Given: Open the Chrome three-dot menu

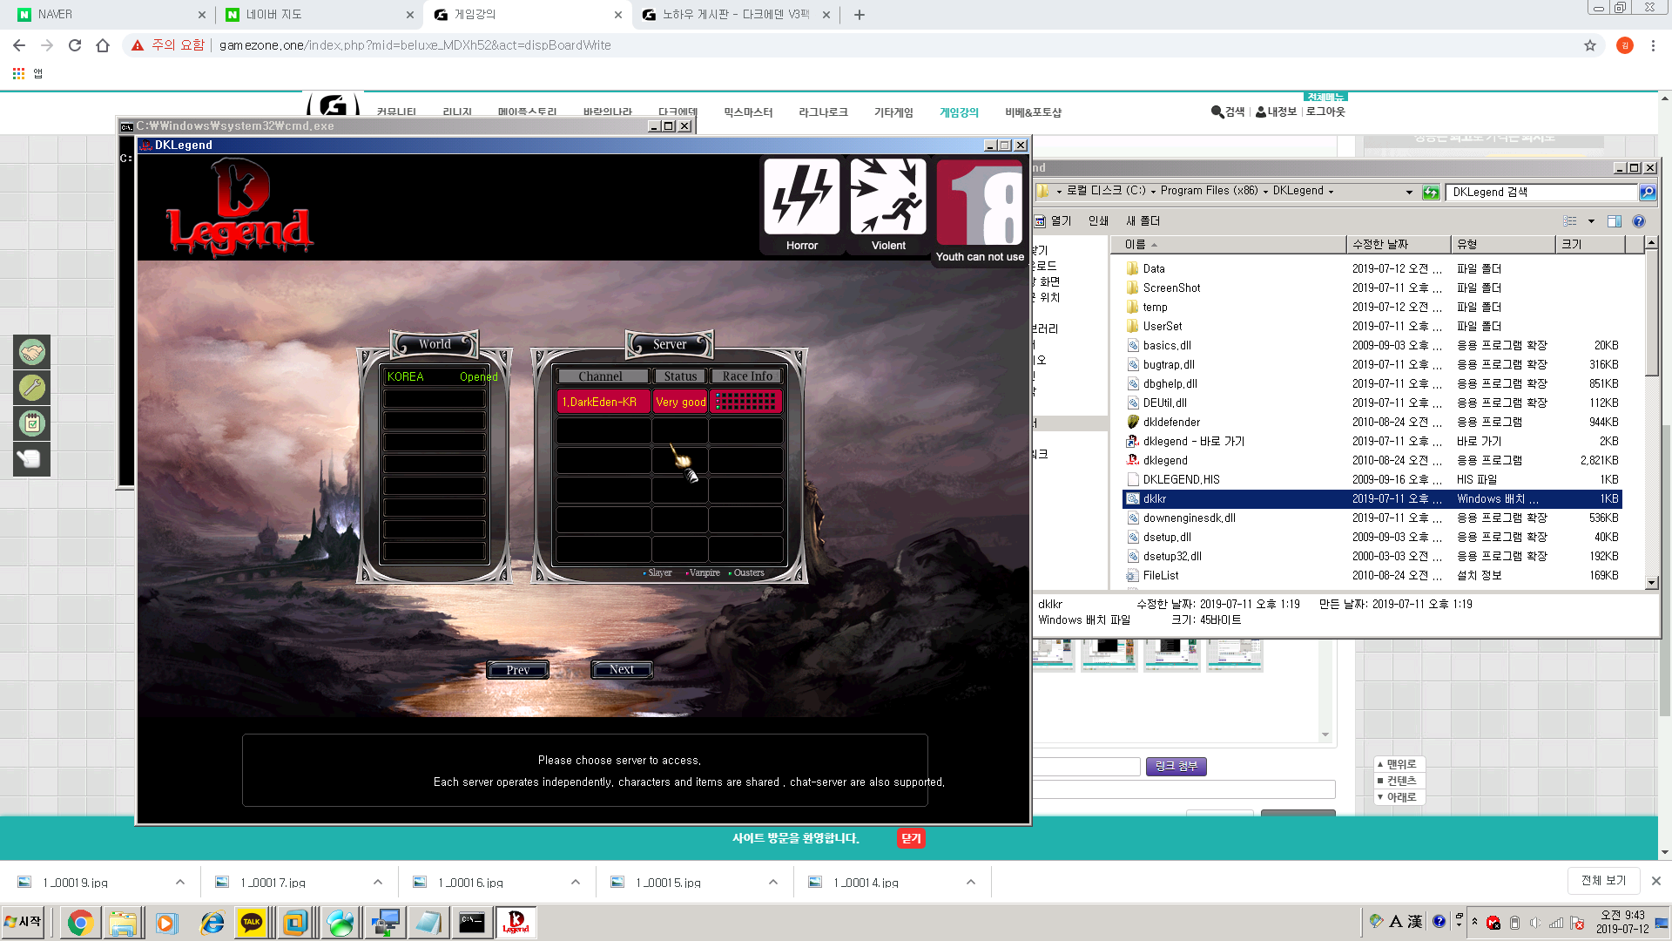Looking at the screenshot, I should pyautogui.click(x=1653, y=45).
